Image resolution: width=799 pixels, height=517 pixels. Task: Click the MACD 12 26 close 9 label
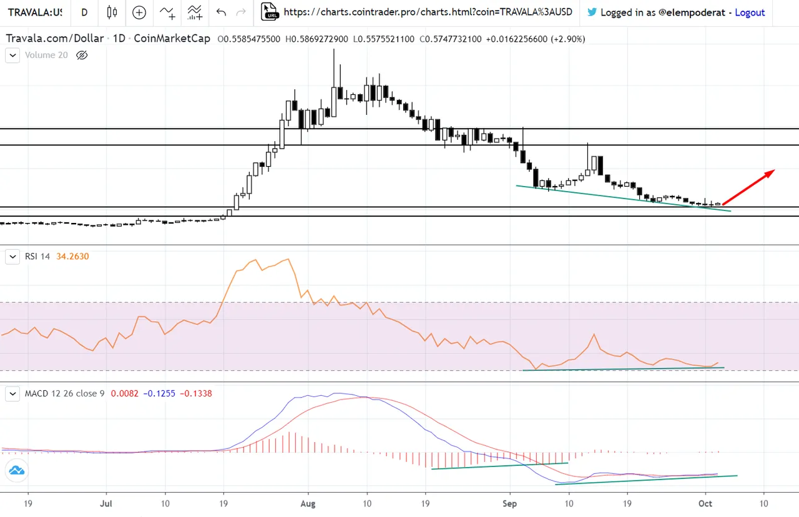pos(65,393)
